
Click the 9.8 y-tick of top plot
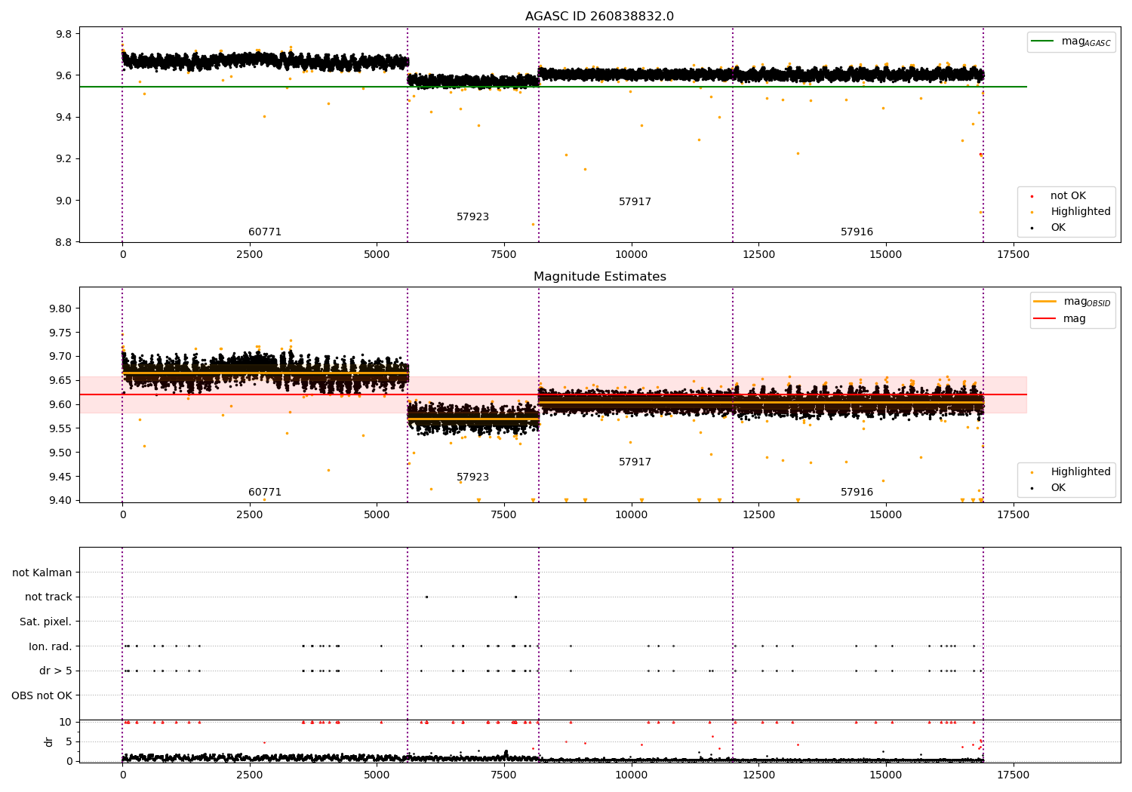(x=64, y=34)
